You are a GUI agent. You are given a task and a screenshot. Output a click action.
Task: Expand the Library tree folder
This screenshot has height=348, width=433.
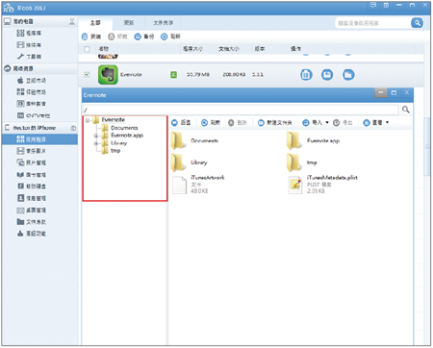(96, 143)
